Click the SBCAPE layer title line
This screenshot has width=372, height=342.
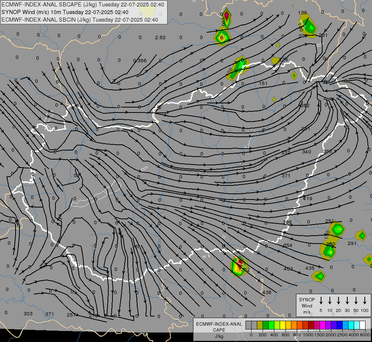(83, 5)
